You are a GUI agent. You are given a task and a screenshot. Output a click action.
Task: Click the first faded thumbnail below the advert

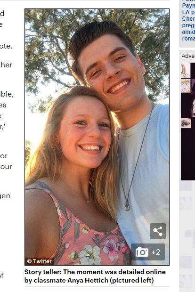coord(186,187)
